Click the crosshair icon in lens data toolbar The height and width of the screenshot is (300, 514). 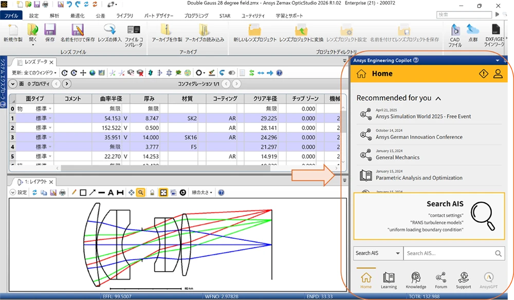pyautogui.click(x=83, y=73)
